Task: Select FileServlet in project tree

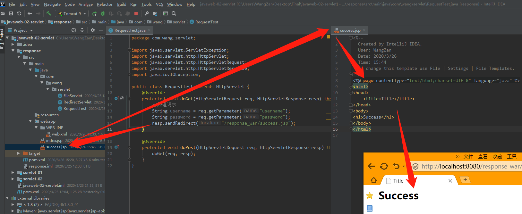Action: 73,95
